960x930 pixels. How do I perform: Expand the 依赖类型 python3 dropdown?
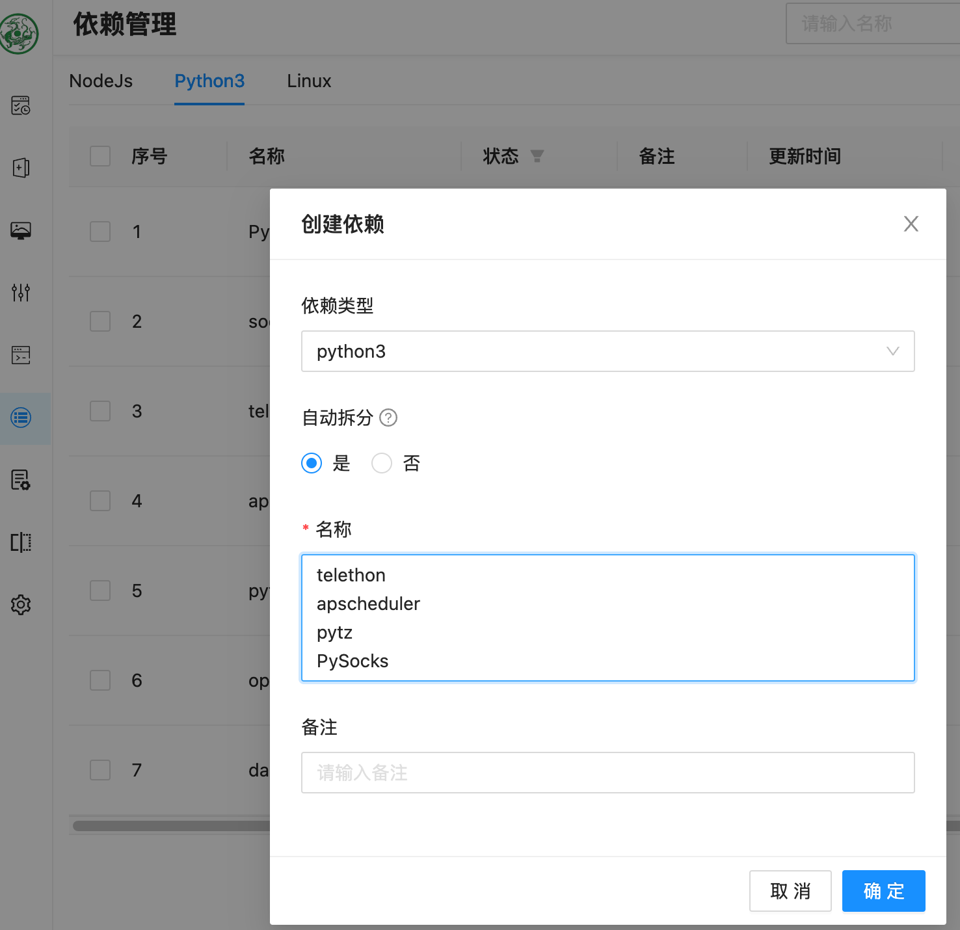pyautogui.click(x=607, y=351)
